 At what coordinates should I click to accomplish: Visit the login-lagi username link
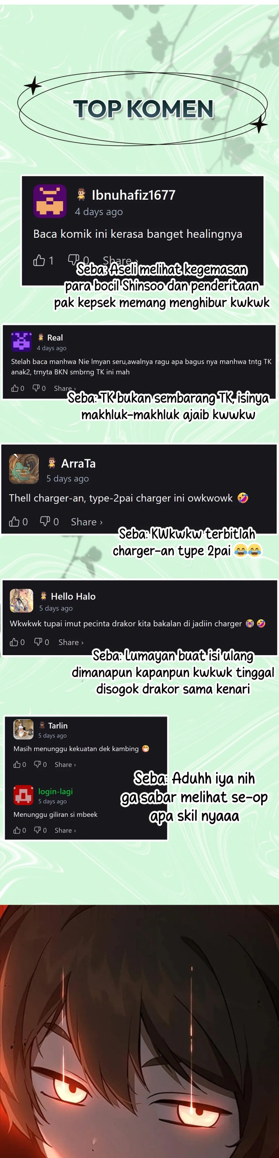click(x=55, y=791)
